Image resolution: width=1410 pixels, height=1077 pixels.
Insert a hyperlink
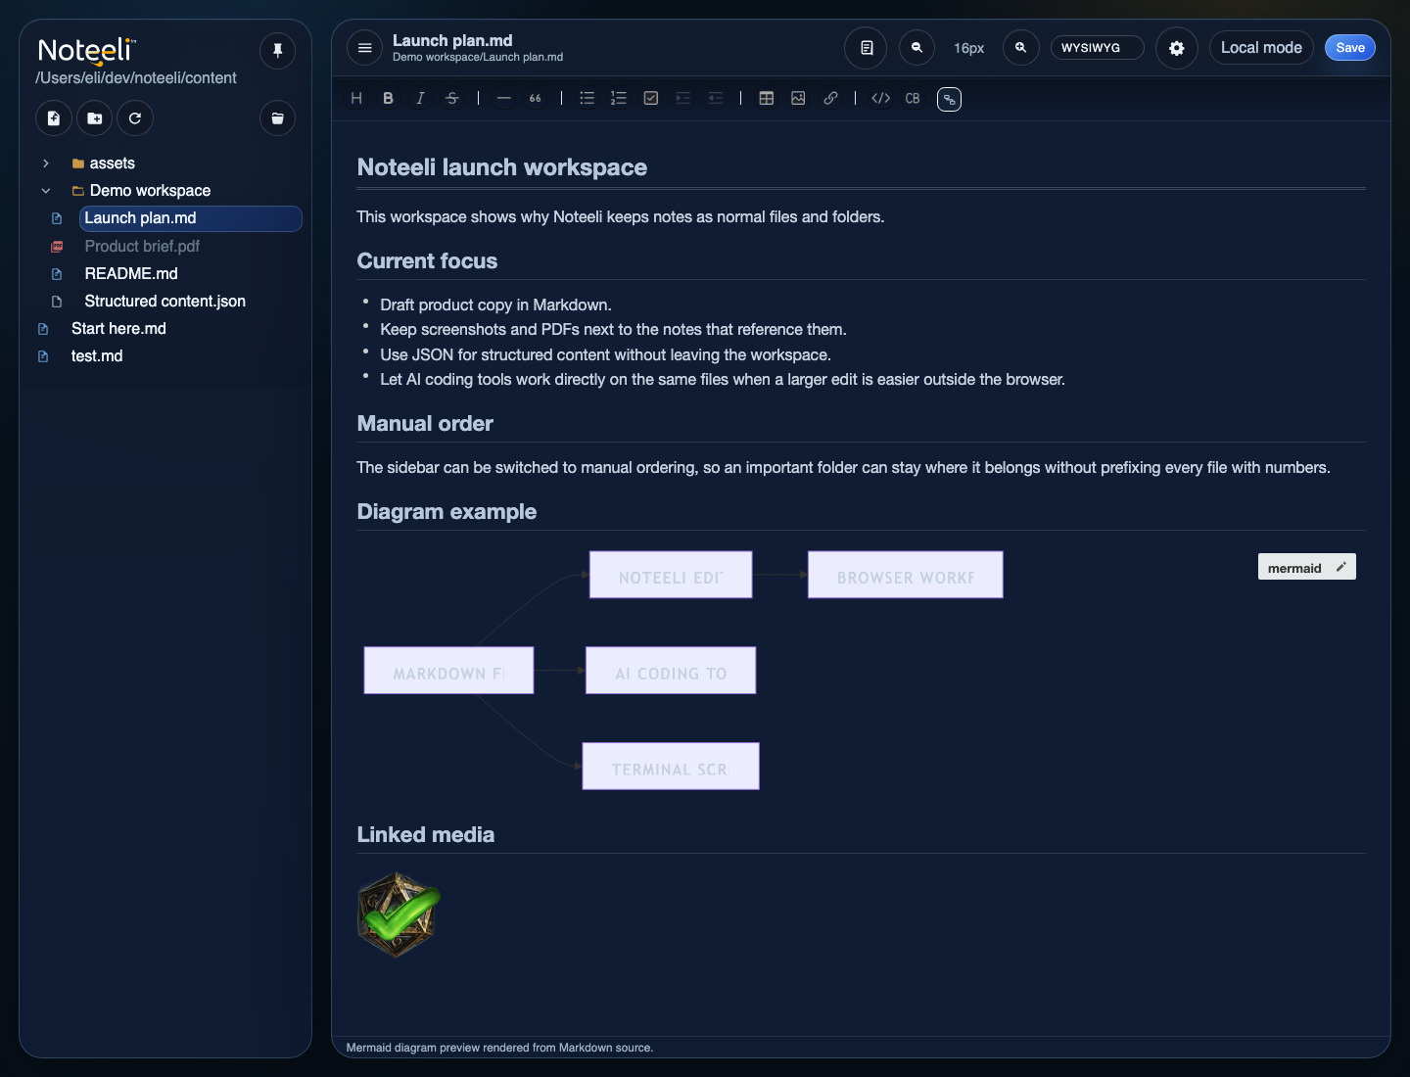[830, 98]
